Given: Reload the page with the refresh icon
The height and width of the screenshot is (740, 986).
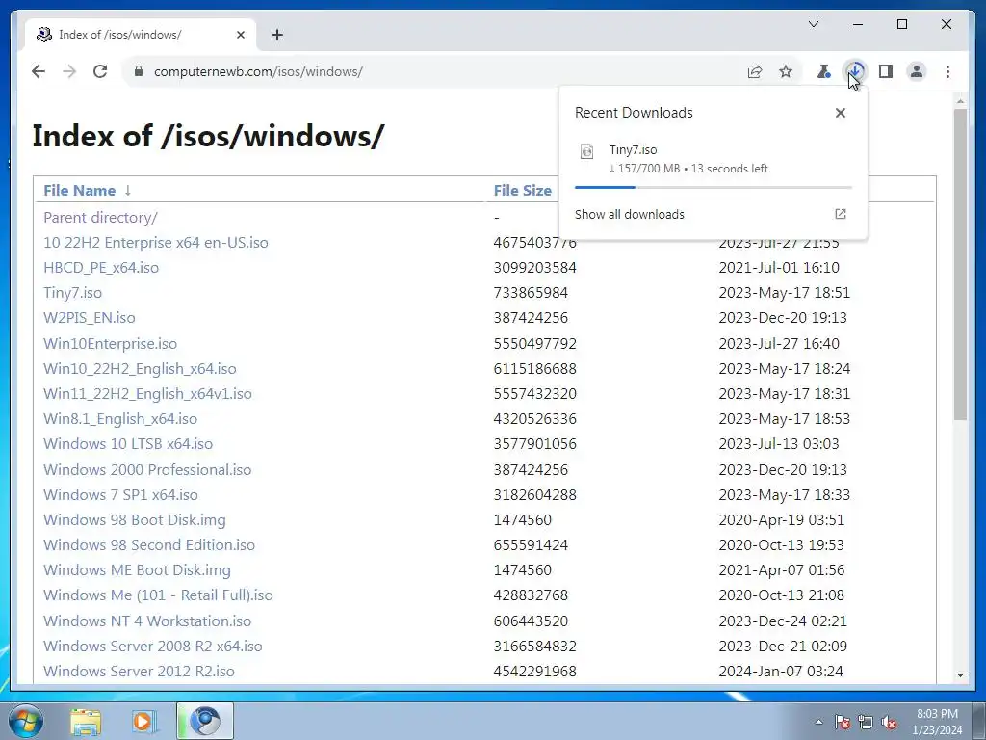Looking at the screenshot, I should pyautogui.click(x=100, y=71).
